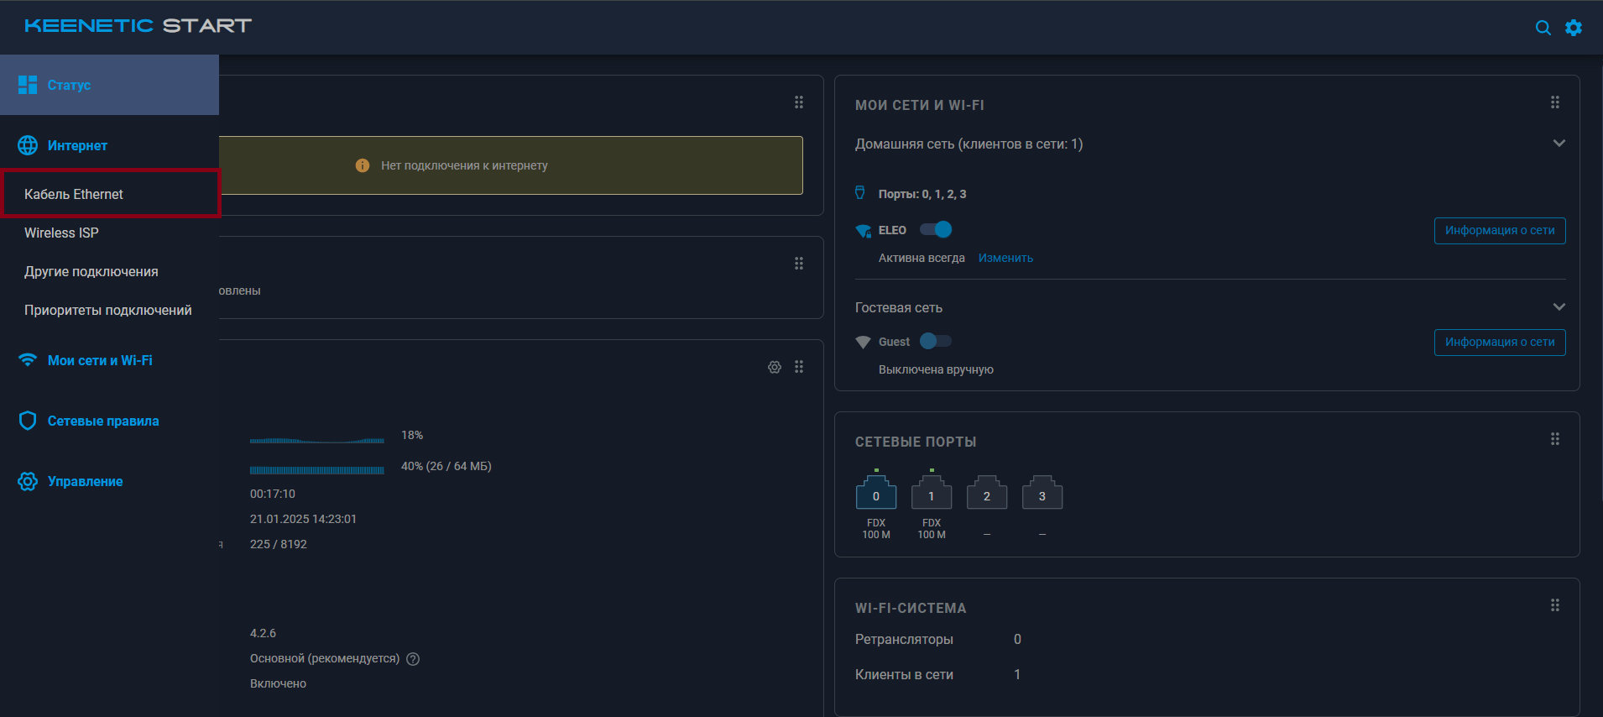The height and width of the screenshot is (717, 1603).
Task: Click network port 0 icon
Action: click(x=876, y=494)
